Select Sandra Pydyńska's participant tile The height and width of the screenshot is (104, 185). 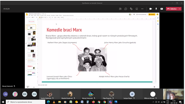(x=49, y=94)
